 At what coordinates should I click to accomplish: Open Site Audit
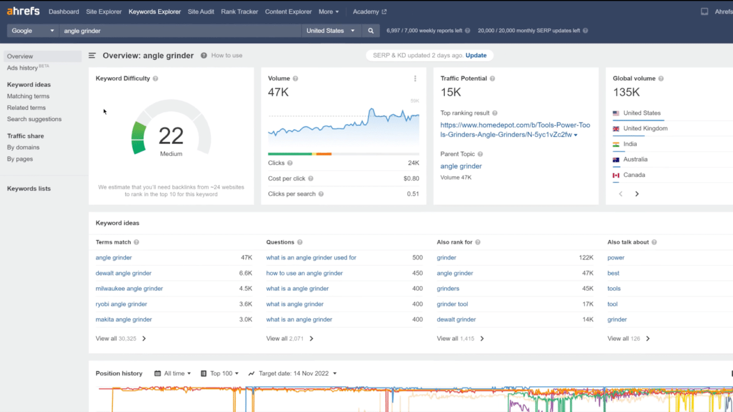[x=201, y=11]
